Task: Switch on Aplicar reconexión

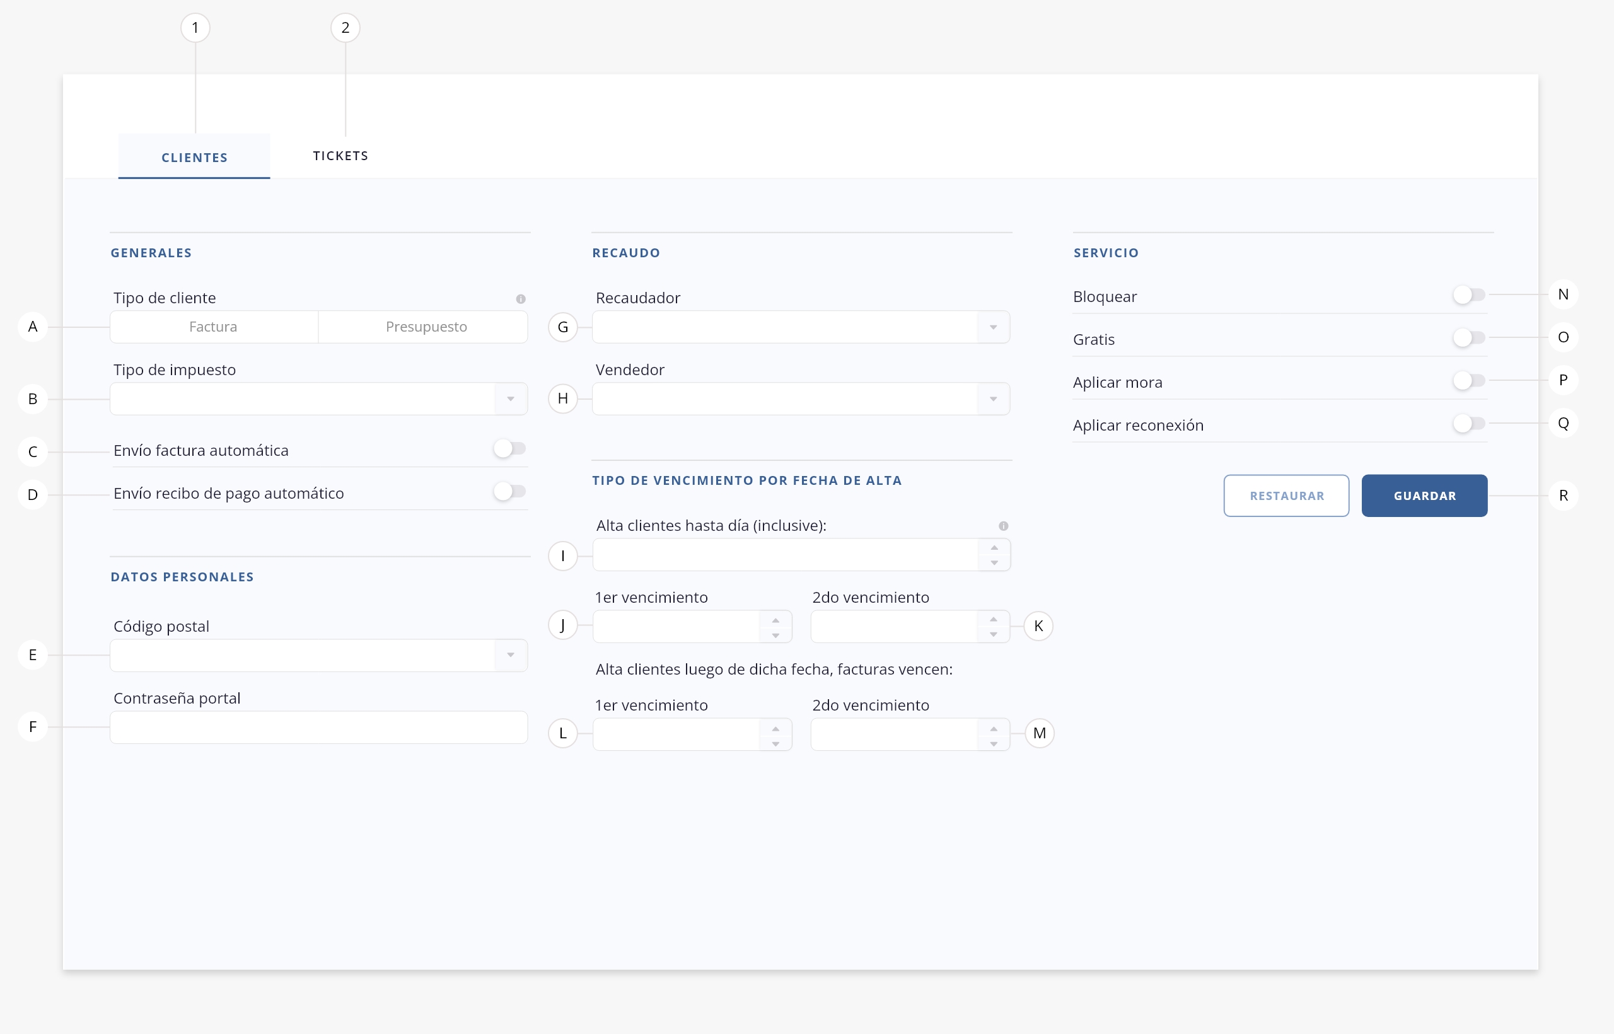Action: pos(1468,424)
